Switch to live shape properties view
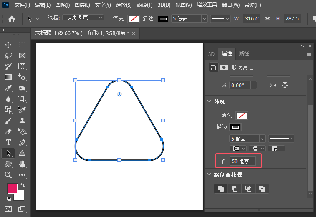The height and width of the screenshot is (217, 316). pos(214,67)
